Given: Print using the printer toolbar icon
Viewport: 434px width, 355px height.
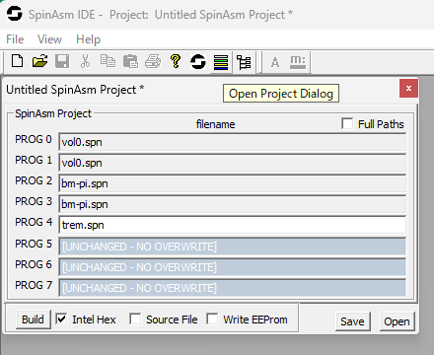Looking at the screenshot, I should tap(153, 61).
